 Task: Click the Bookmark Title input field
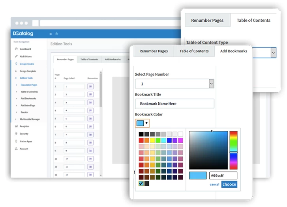tap(174, 104)
